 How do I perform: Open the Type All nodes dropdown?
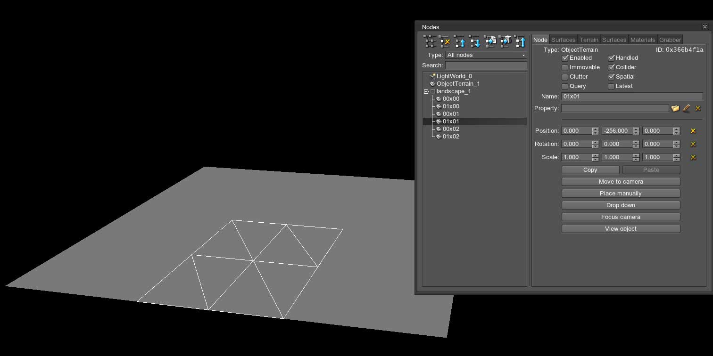pyautogui.click(x=486, y=55)
